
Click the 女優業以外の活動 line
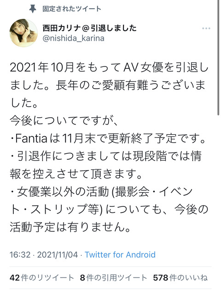tap(101, 192)
